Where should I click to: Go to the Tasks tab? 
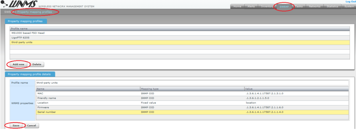pyautogui.click(x=299, y=7)
